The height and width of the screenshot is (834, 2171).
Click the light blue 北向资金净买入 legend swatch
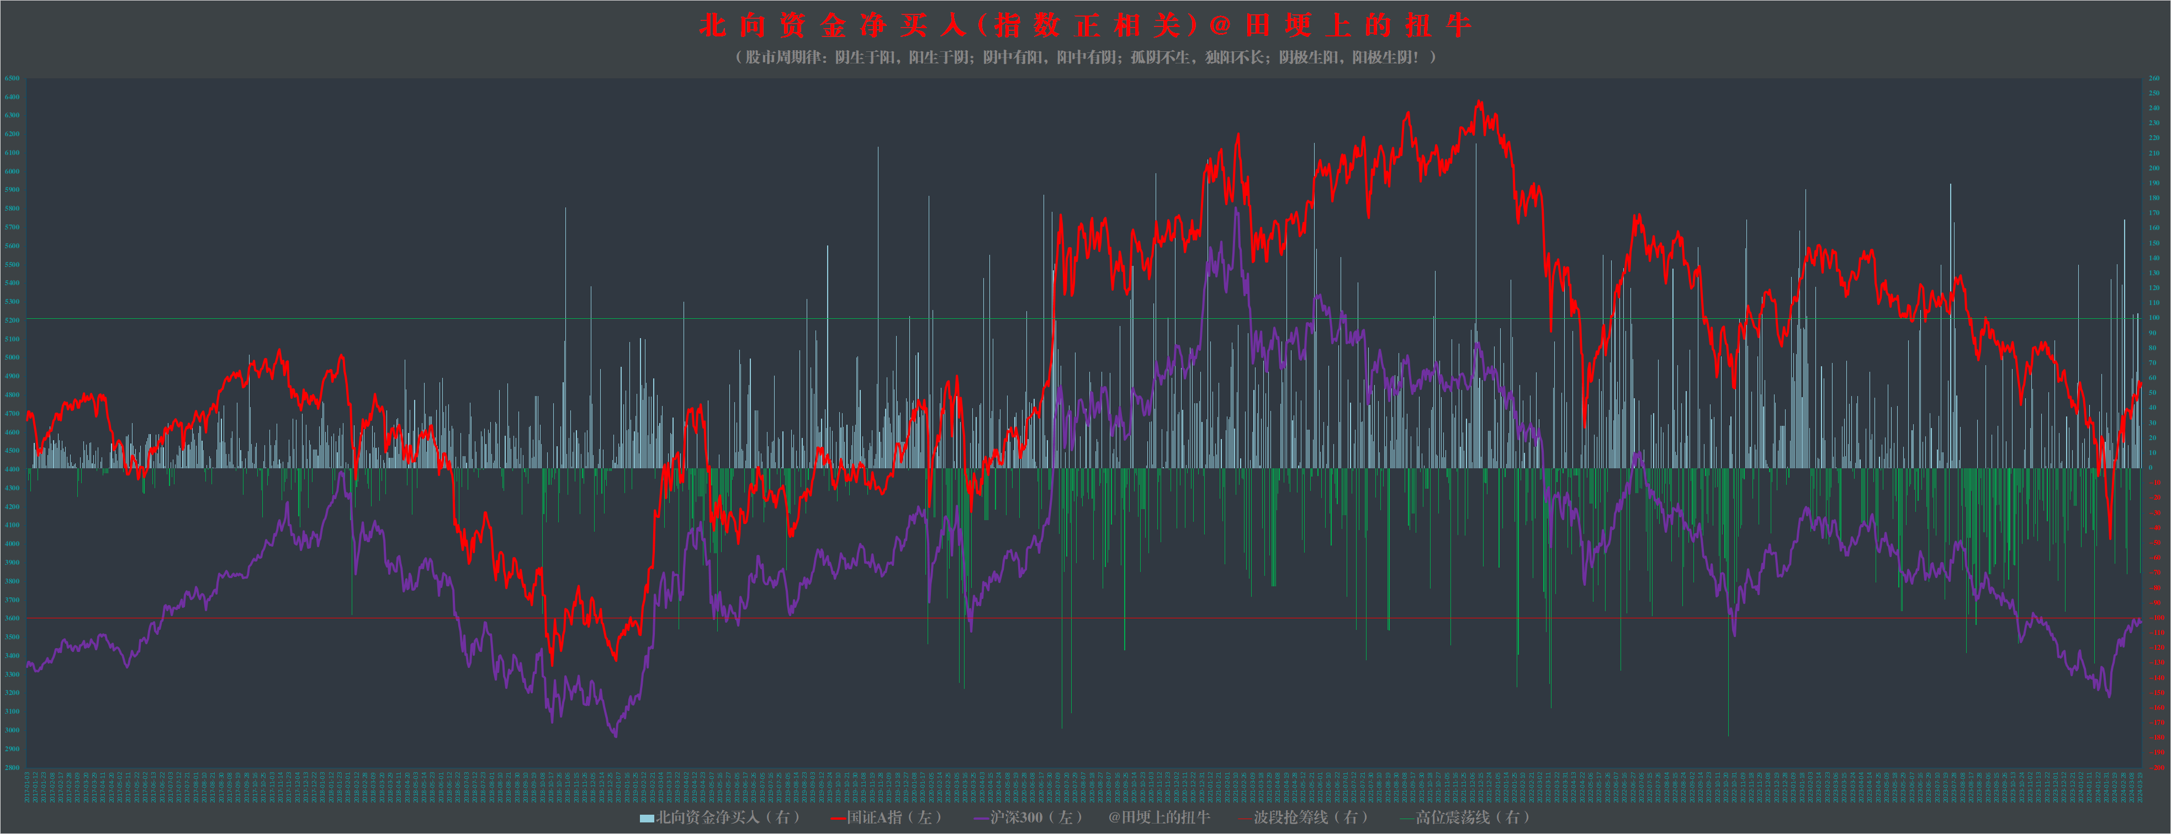pyautogui.click(x=647, y=818)
